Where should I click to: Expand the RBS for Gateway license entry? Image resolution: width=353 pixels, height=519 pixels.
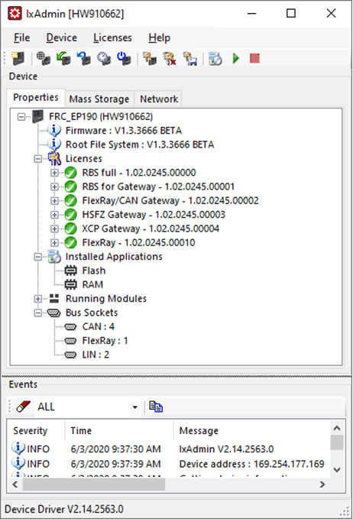54,187
